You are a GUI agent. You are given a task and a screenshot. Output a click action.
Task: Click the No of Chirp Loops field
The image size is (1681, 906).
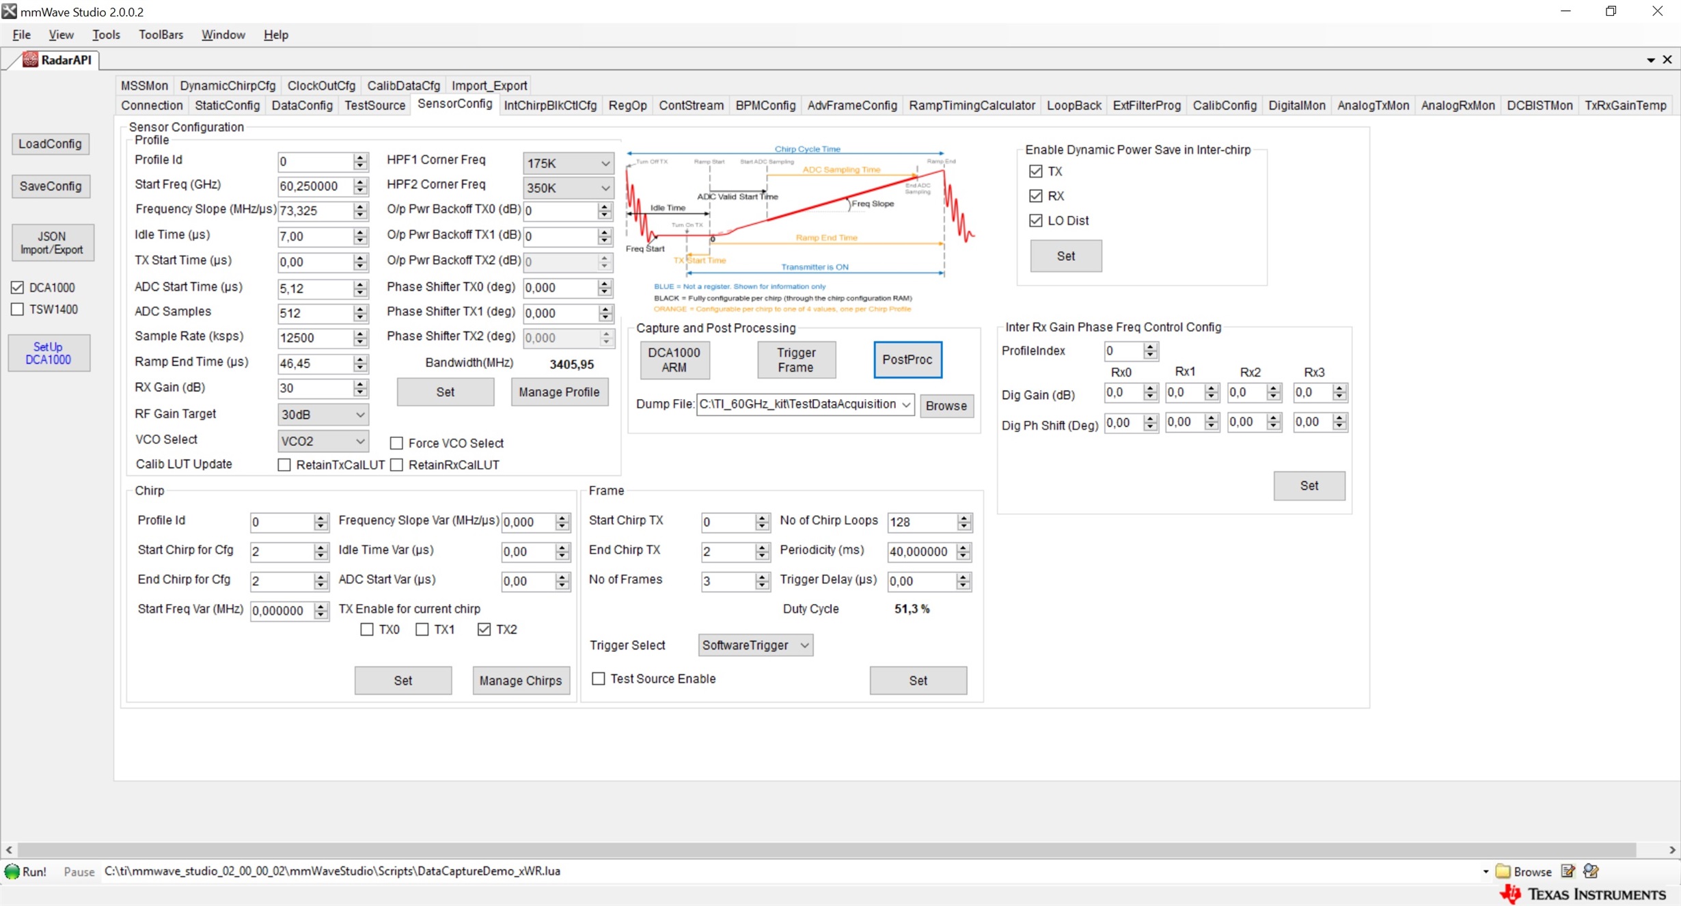point(922,523)
